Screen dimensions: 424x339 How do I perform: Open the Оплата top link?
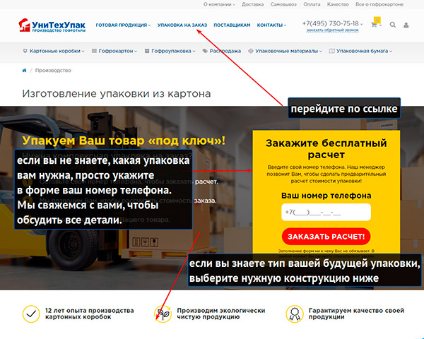(312, 4)
